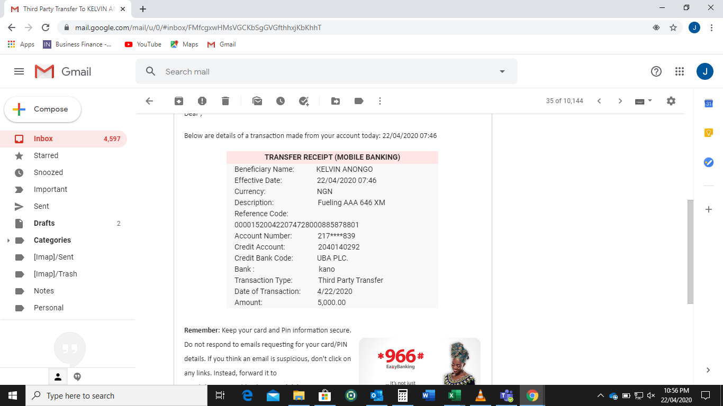Open the Labels icon in the toolbar
The image size is (723, 406).
(359, 101)
